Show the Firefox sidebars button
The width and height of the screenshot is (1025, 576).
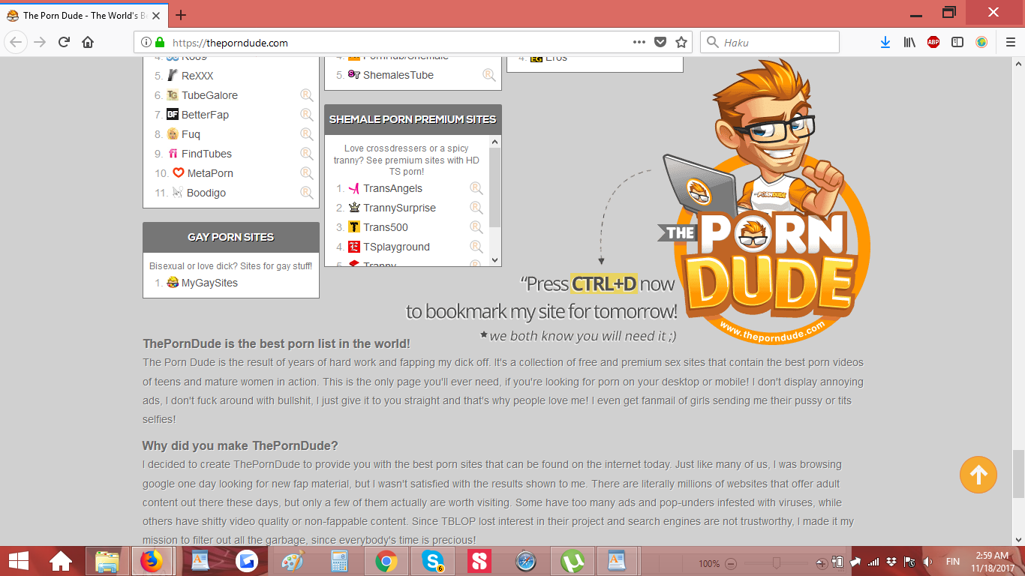click(957, 42)
